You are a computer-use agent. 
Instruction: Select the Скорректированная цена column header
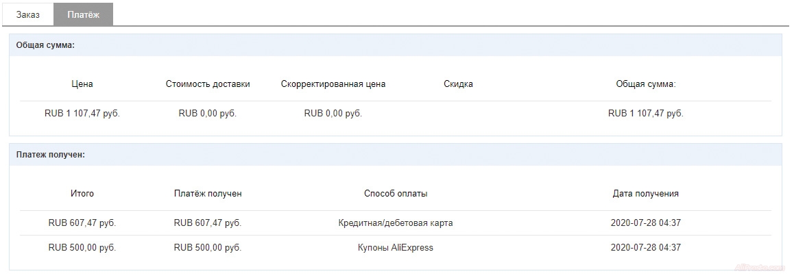(x=333, y=84)
